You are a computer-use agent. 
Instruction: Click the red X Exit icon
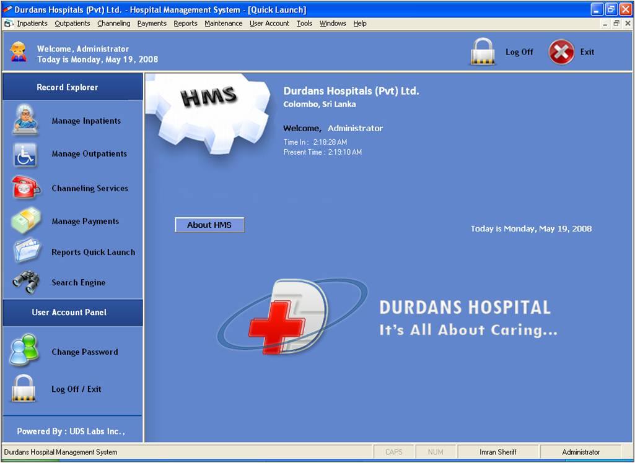pos(561,52)
